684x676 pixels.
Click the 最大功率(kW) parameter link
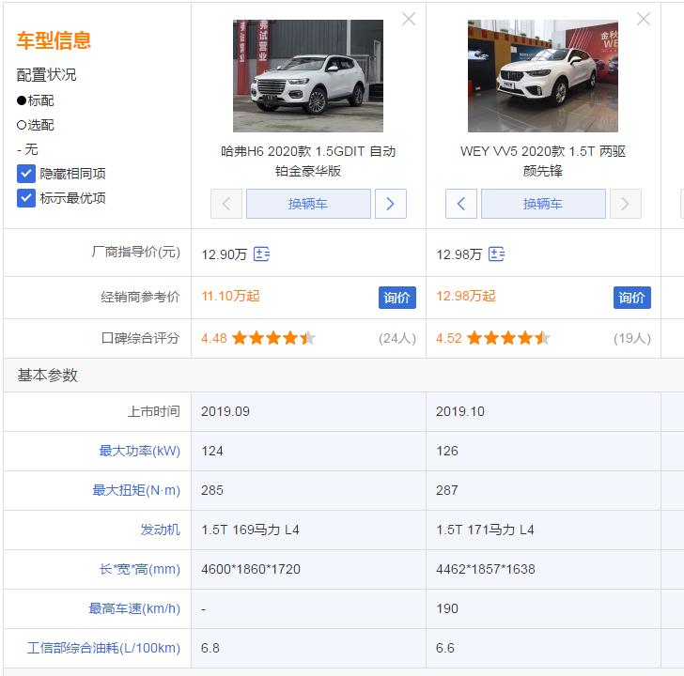(140, 451)
